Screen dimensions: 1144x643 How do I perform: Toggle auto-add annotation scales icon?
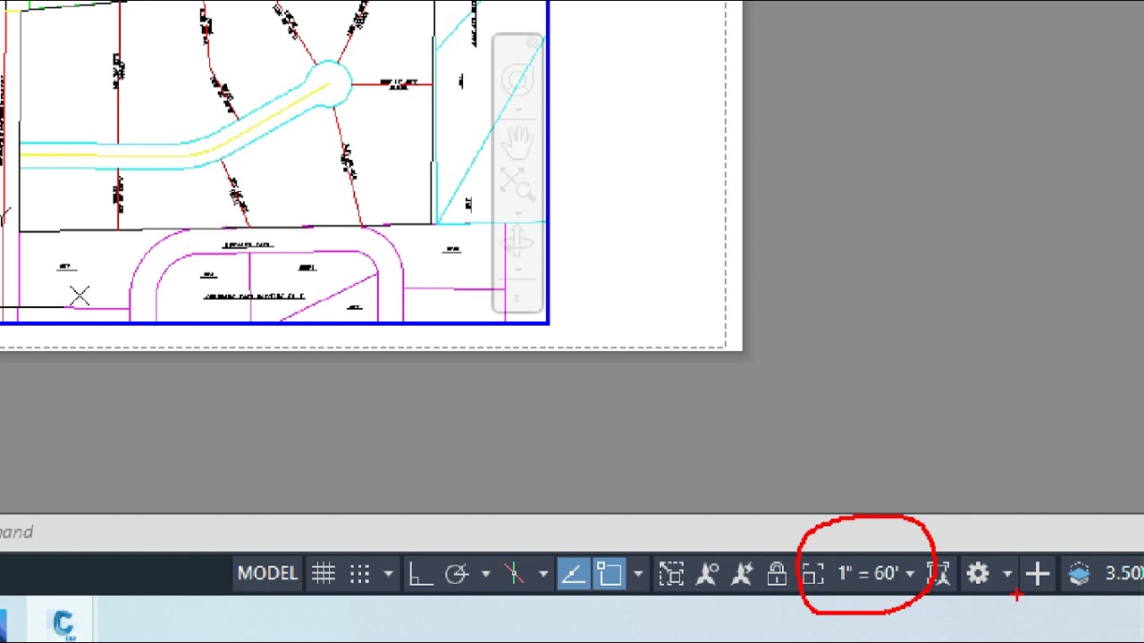click(742, 573)
